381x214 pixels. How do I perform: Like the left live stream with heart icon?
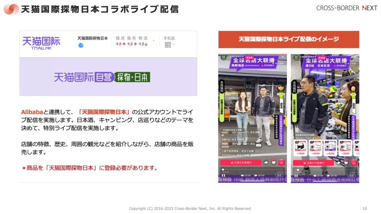coord(274,162)
